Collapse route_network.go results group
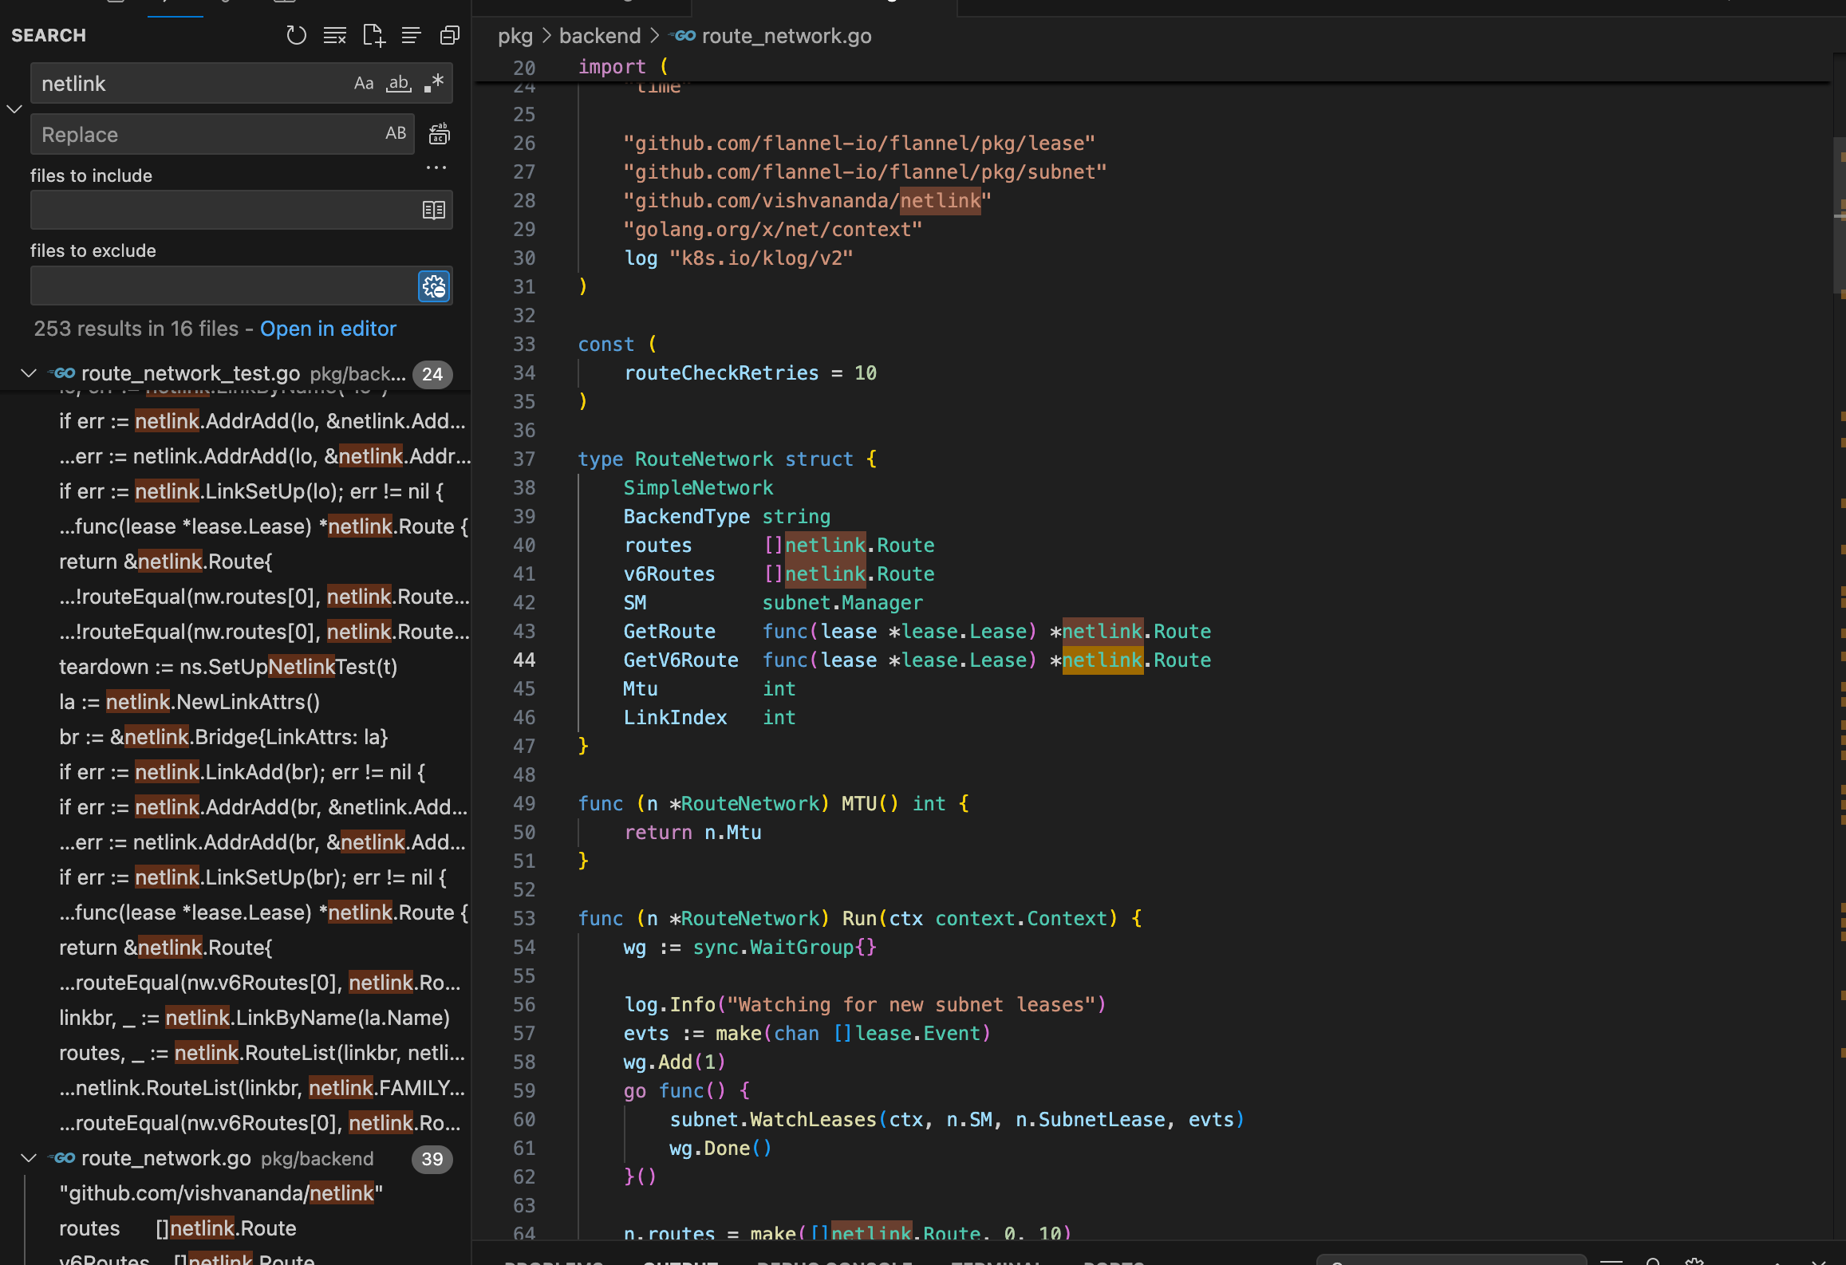Image resolution: width=1846 pixels, height=1265 pixels. [29, 1158]
